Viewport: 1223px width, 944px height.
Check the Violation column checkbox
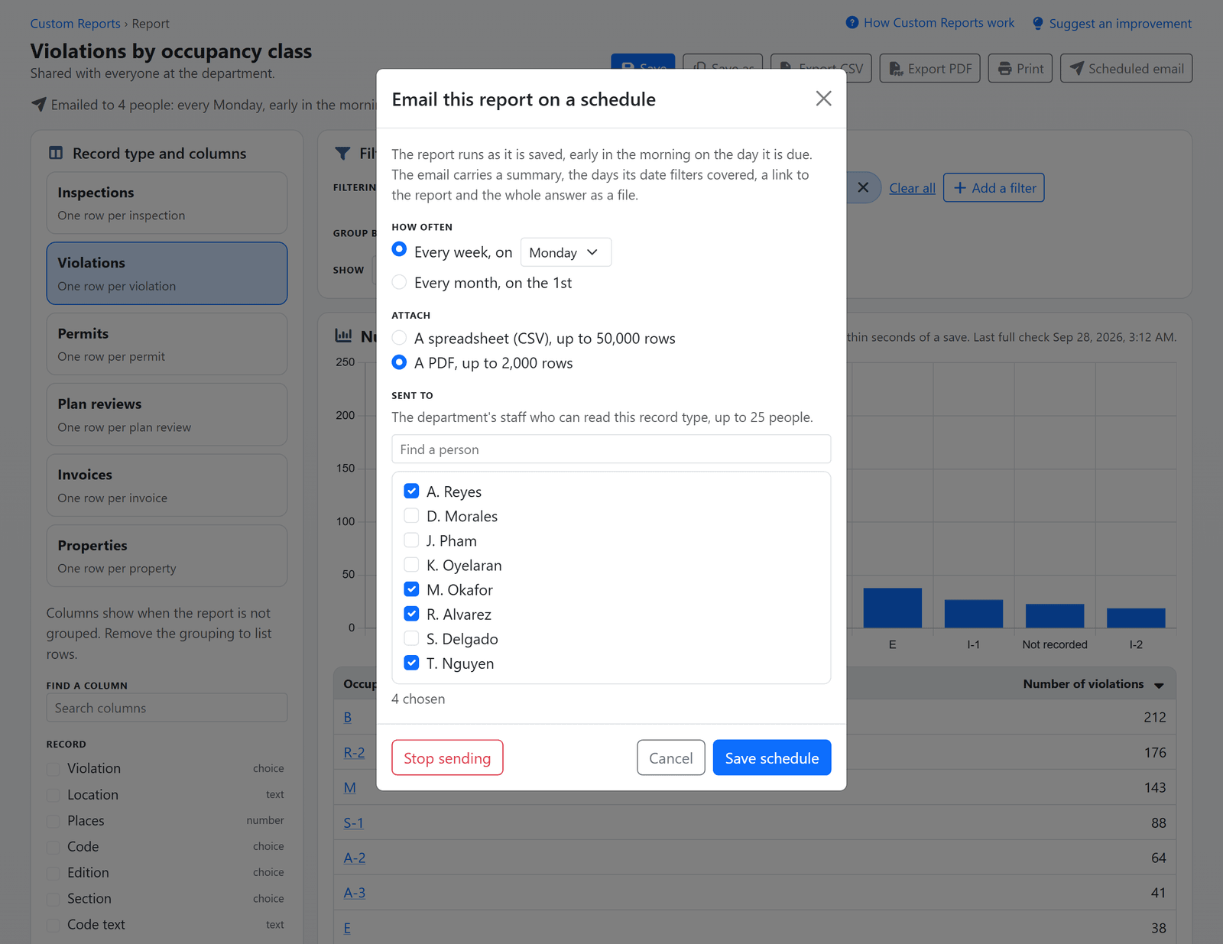tap(53, 769)
